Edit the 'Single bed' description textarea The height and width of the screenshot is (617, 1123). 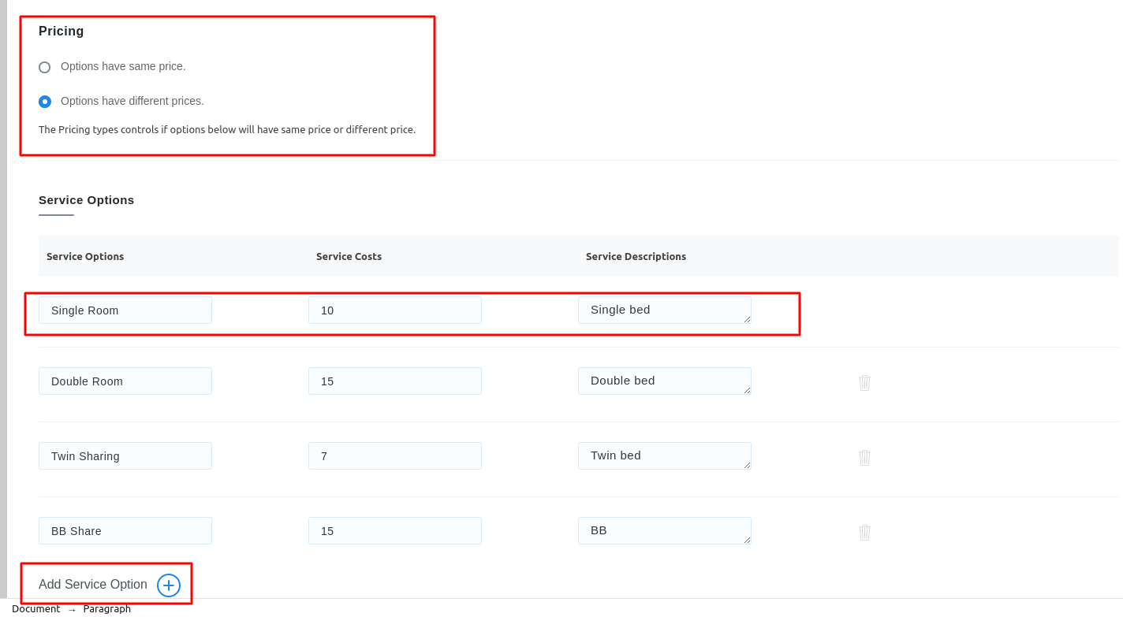pos(665,310)
